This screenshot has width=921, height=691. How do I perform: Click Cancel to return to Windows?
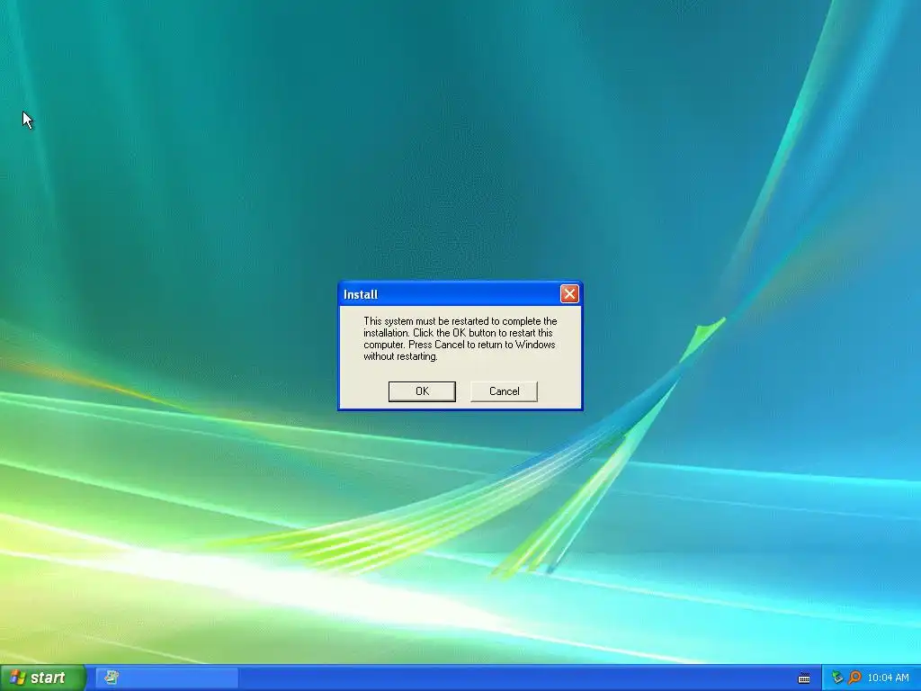(x=504, y=391)
